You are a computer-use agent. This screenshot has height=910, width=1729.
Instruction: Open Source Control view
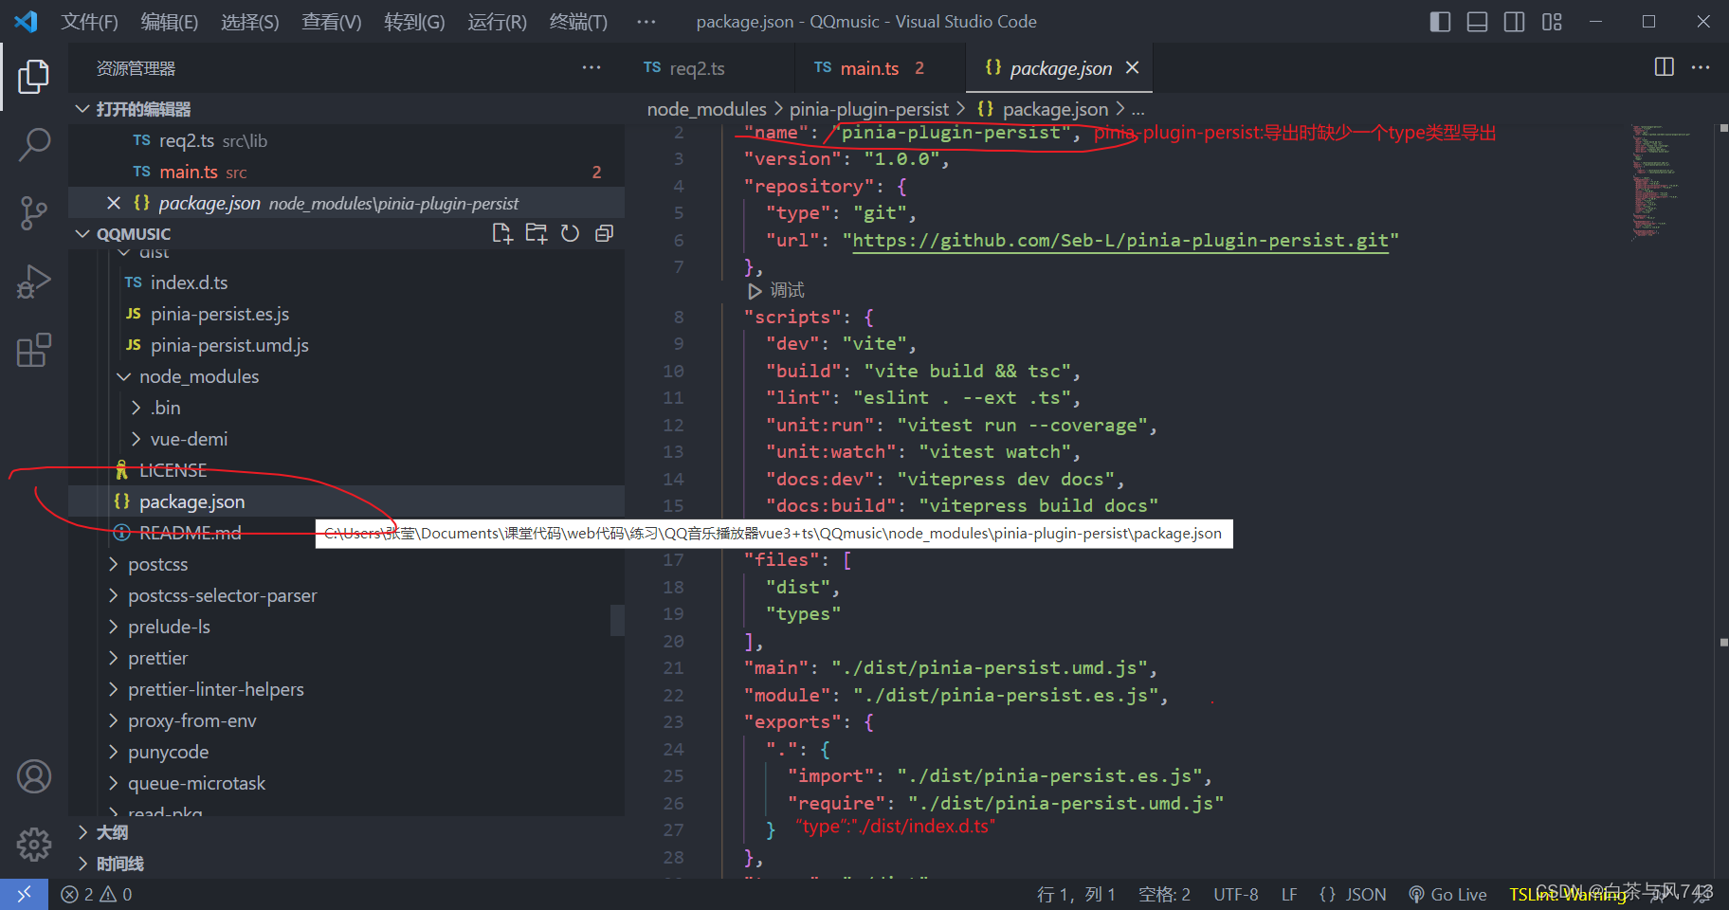click(x=34, y=212)
